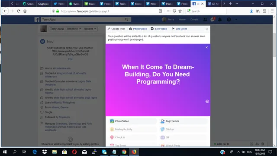Click Sticker option
277x156 pixels.
point(184,129)
